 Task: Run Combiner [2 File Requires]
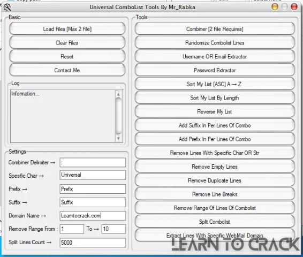215,29
